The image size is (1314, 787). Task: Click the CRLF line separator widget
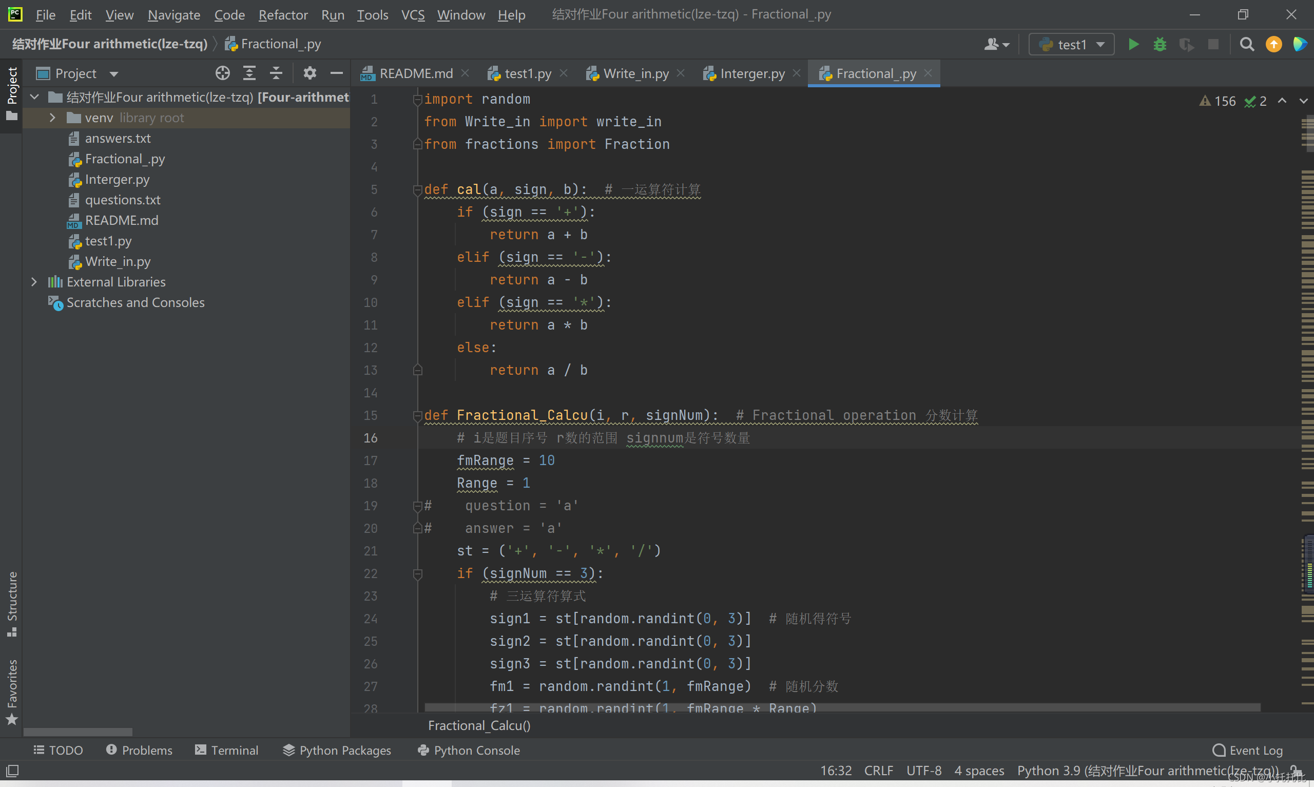878,770
